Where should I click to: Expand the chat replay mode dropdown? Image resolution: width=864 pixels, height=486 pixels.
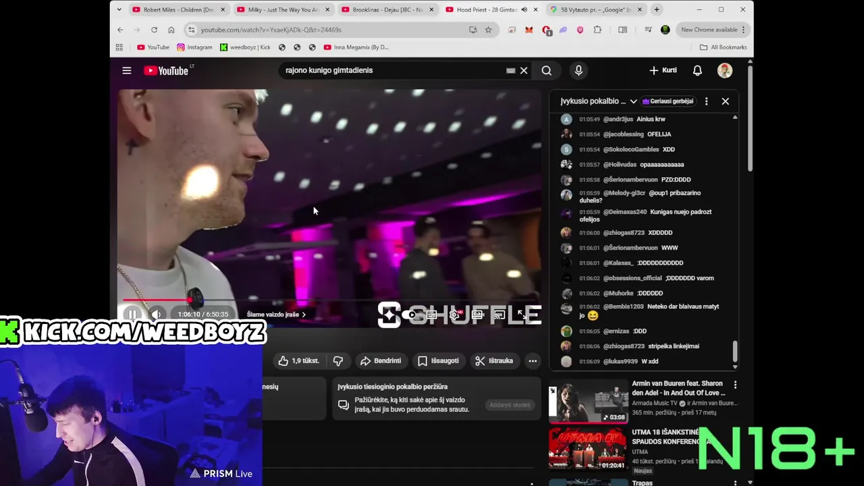click(x=599, y=101)
